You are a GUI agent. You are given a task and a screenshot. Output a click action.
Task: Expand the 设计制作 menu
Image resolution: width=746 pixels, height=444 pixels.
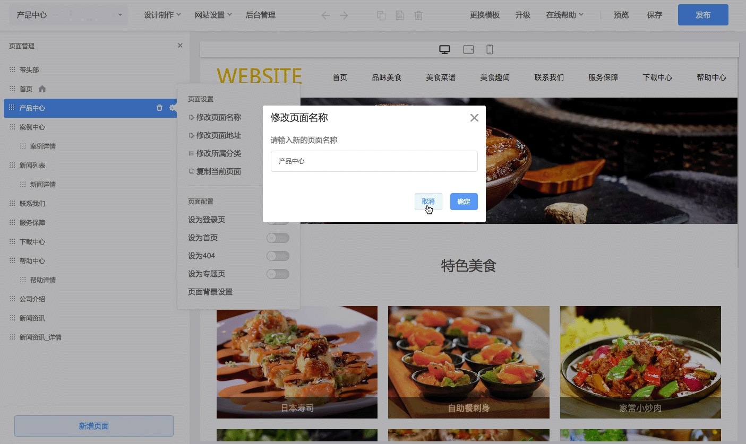[x=162, y=15]
